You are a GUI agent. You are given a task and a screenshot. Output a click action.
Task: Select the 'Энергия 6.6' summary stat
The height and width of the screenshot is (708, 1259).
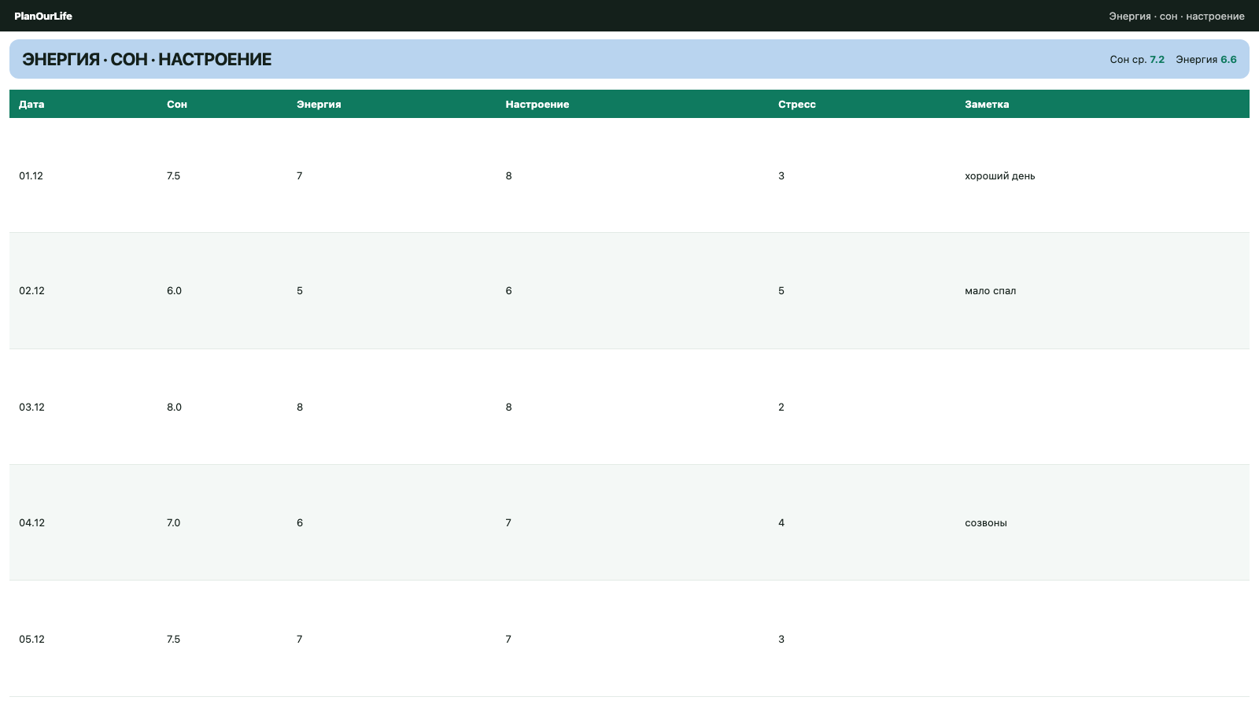[x=1206, y=59]
